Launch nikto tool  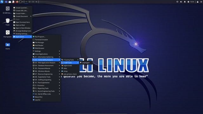point(70,68)
